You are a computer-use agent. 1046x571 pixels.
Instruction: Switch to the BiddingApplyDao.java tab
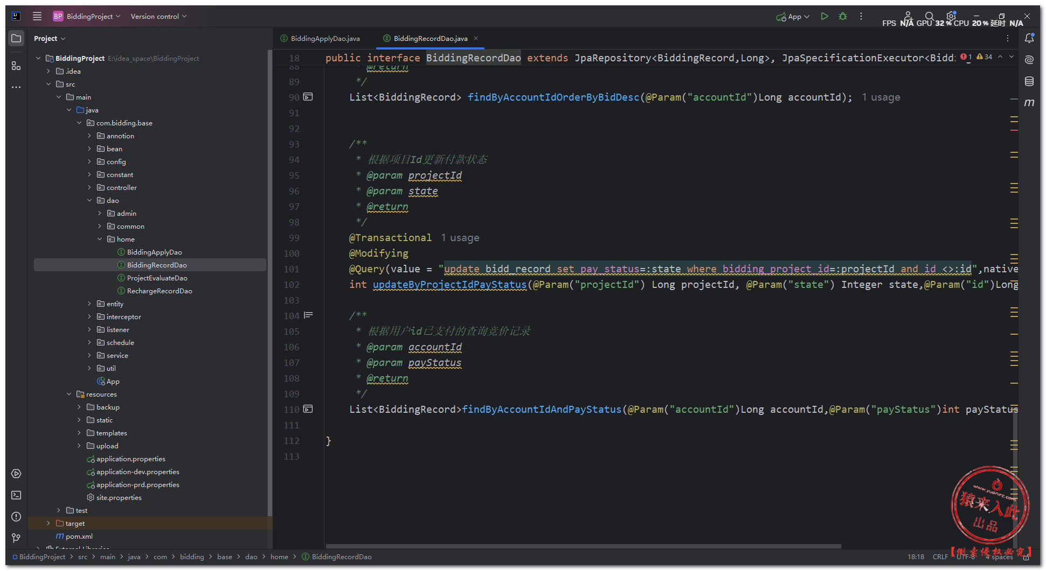(x=325, y=39)
